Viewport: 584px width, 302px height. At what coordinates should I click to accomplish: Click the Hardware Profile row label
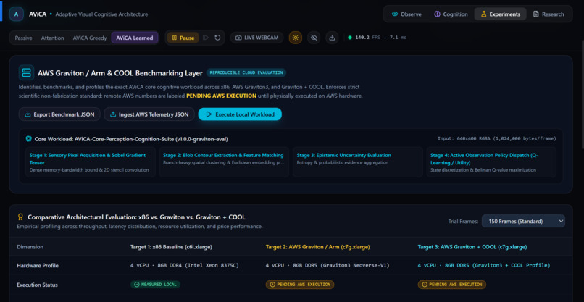coord(38,266)
